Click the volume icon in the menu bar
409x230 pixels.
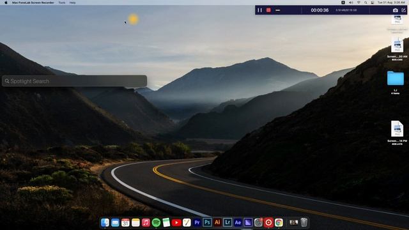[x=351, y=3]
